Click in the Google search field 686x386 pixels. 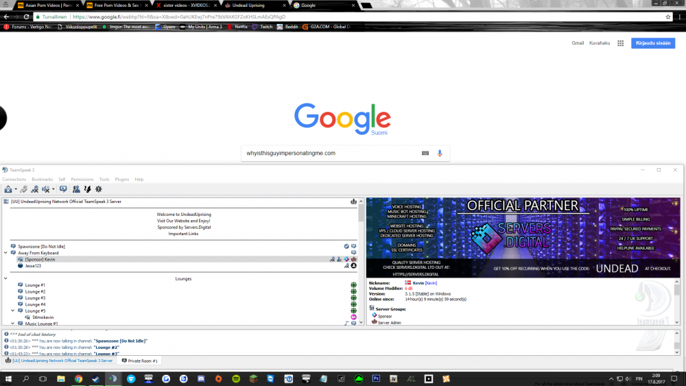point(329,153)
